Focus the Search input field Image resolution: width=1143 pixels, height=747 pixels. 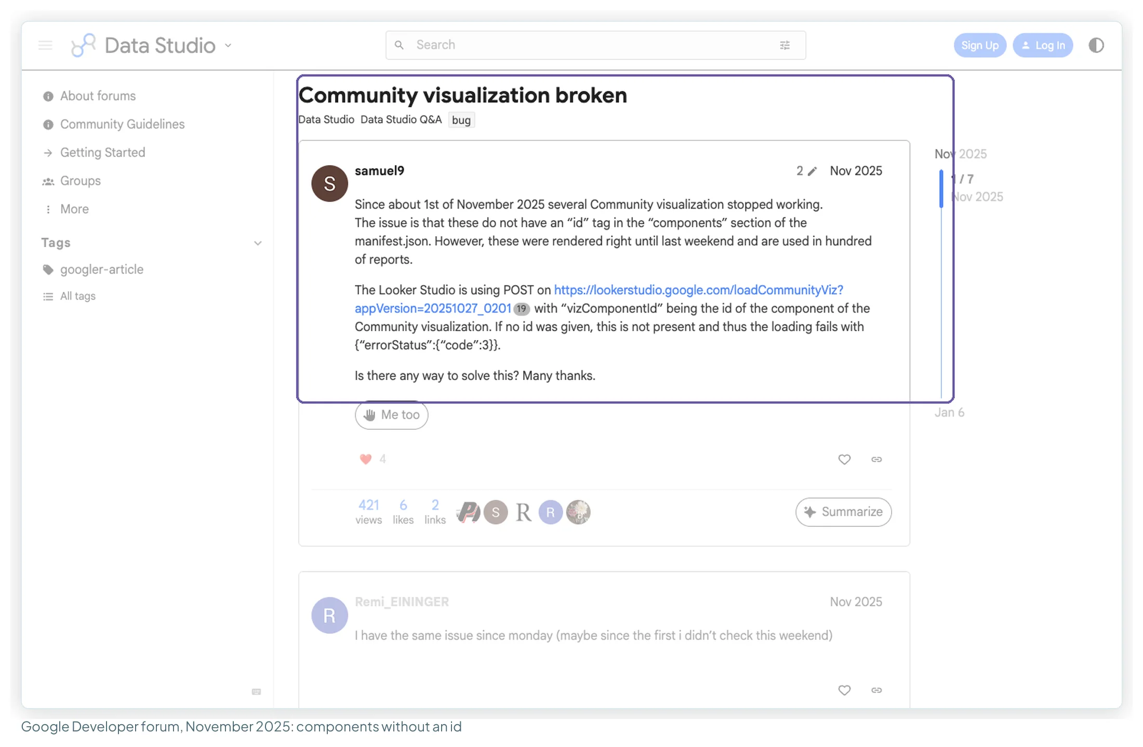coord(595,45)
